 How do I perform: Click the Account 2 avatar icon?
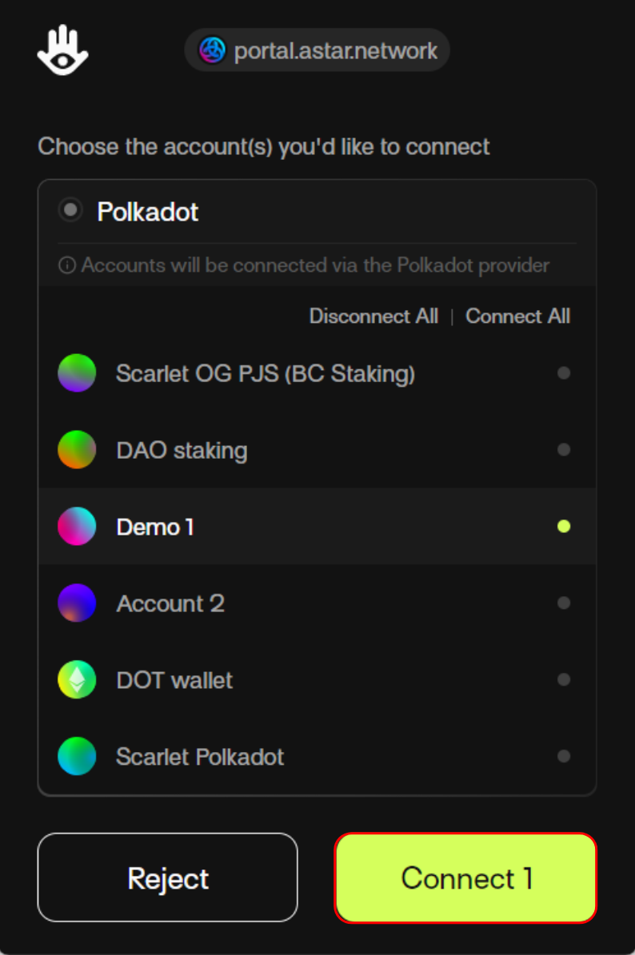pos(77,603)
